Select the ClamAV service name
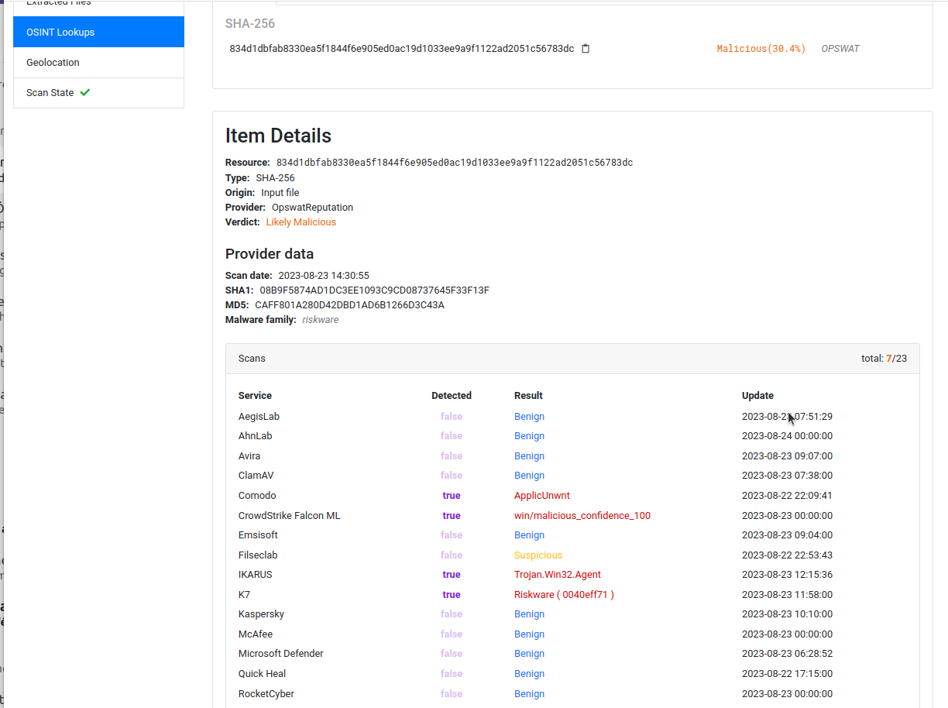The height and width of the screenshot is (708, 948). [256, 476]
